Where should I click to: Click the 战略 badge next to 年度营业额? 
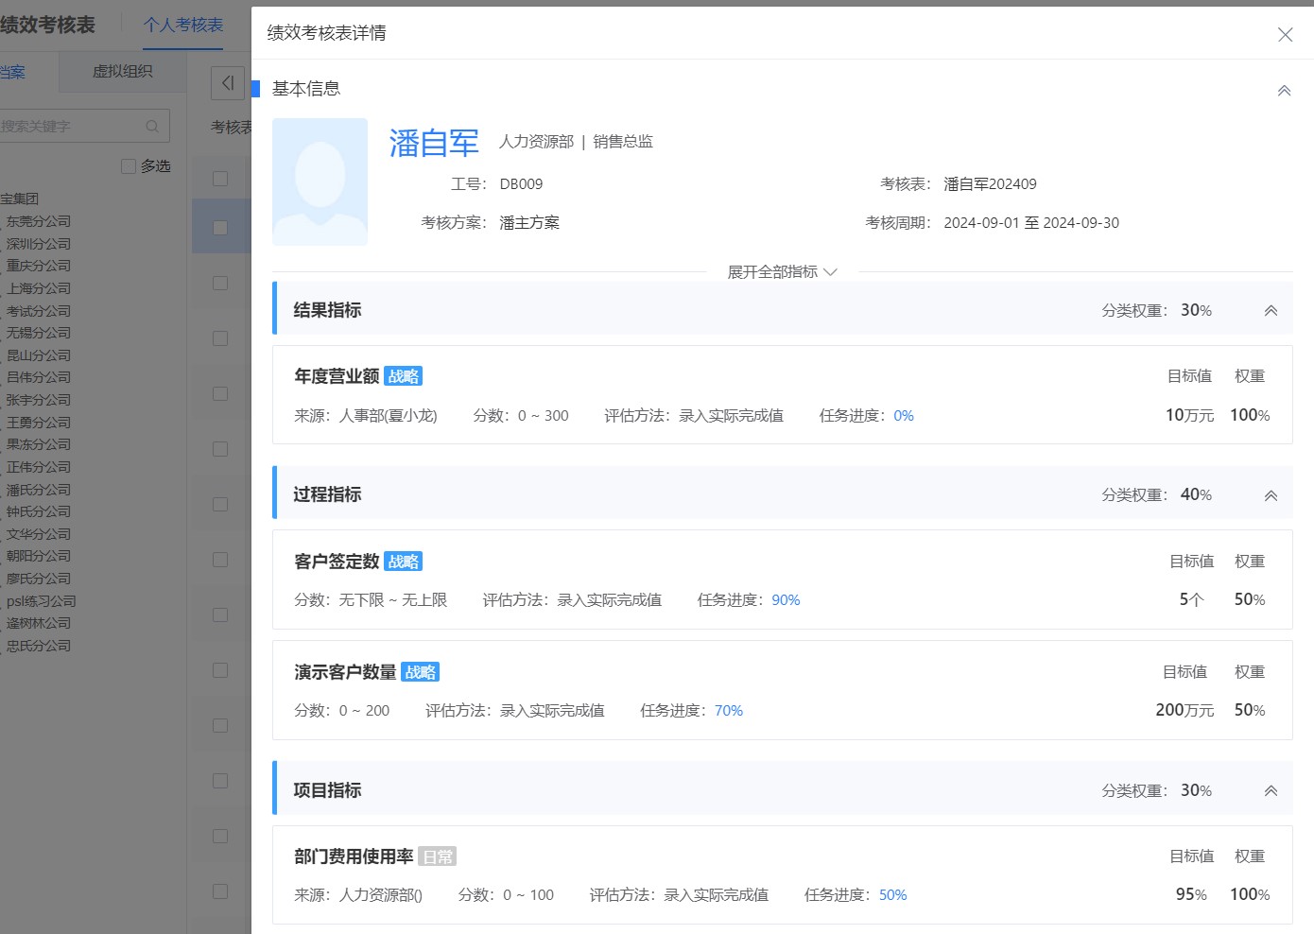pos(404,375)
